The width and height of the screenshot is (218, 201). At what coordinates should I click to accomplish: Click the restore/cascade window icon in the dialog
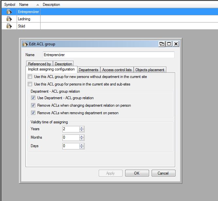(162, 44)
